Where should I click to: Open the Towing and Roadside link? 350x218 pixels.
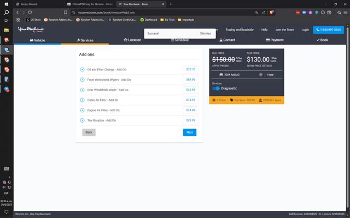pos(240,29)
